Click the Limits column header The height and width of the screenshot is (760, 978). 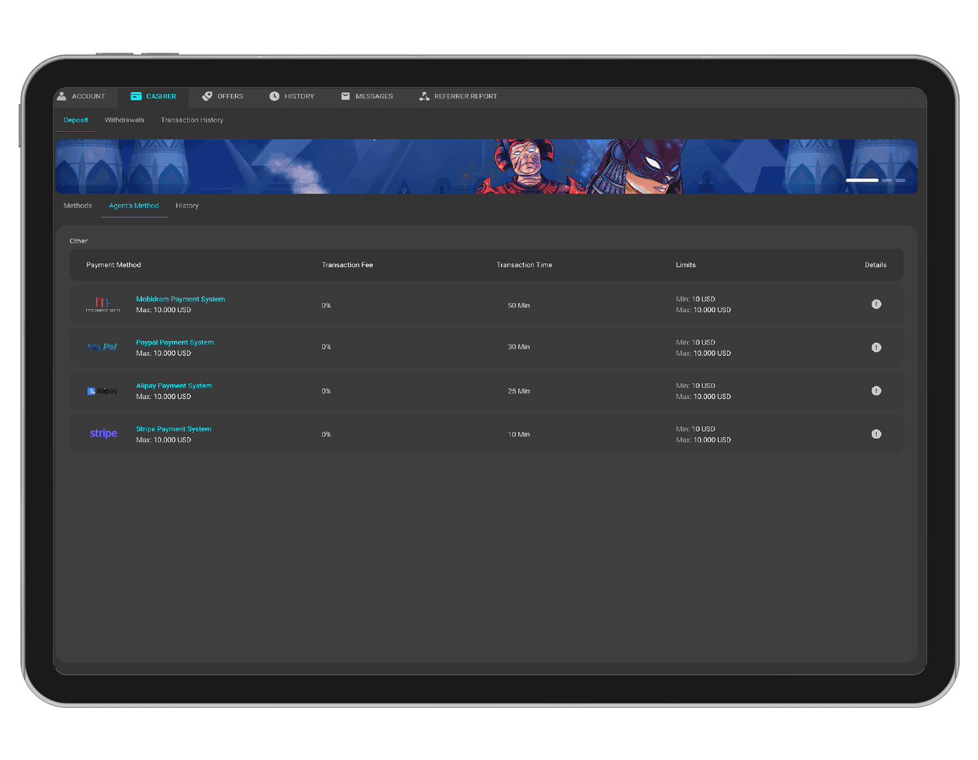click(686, 265)
